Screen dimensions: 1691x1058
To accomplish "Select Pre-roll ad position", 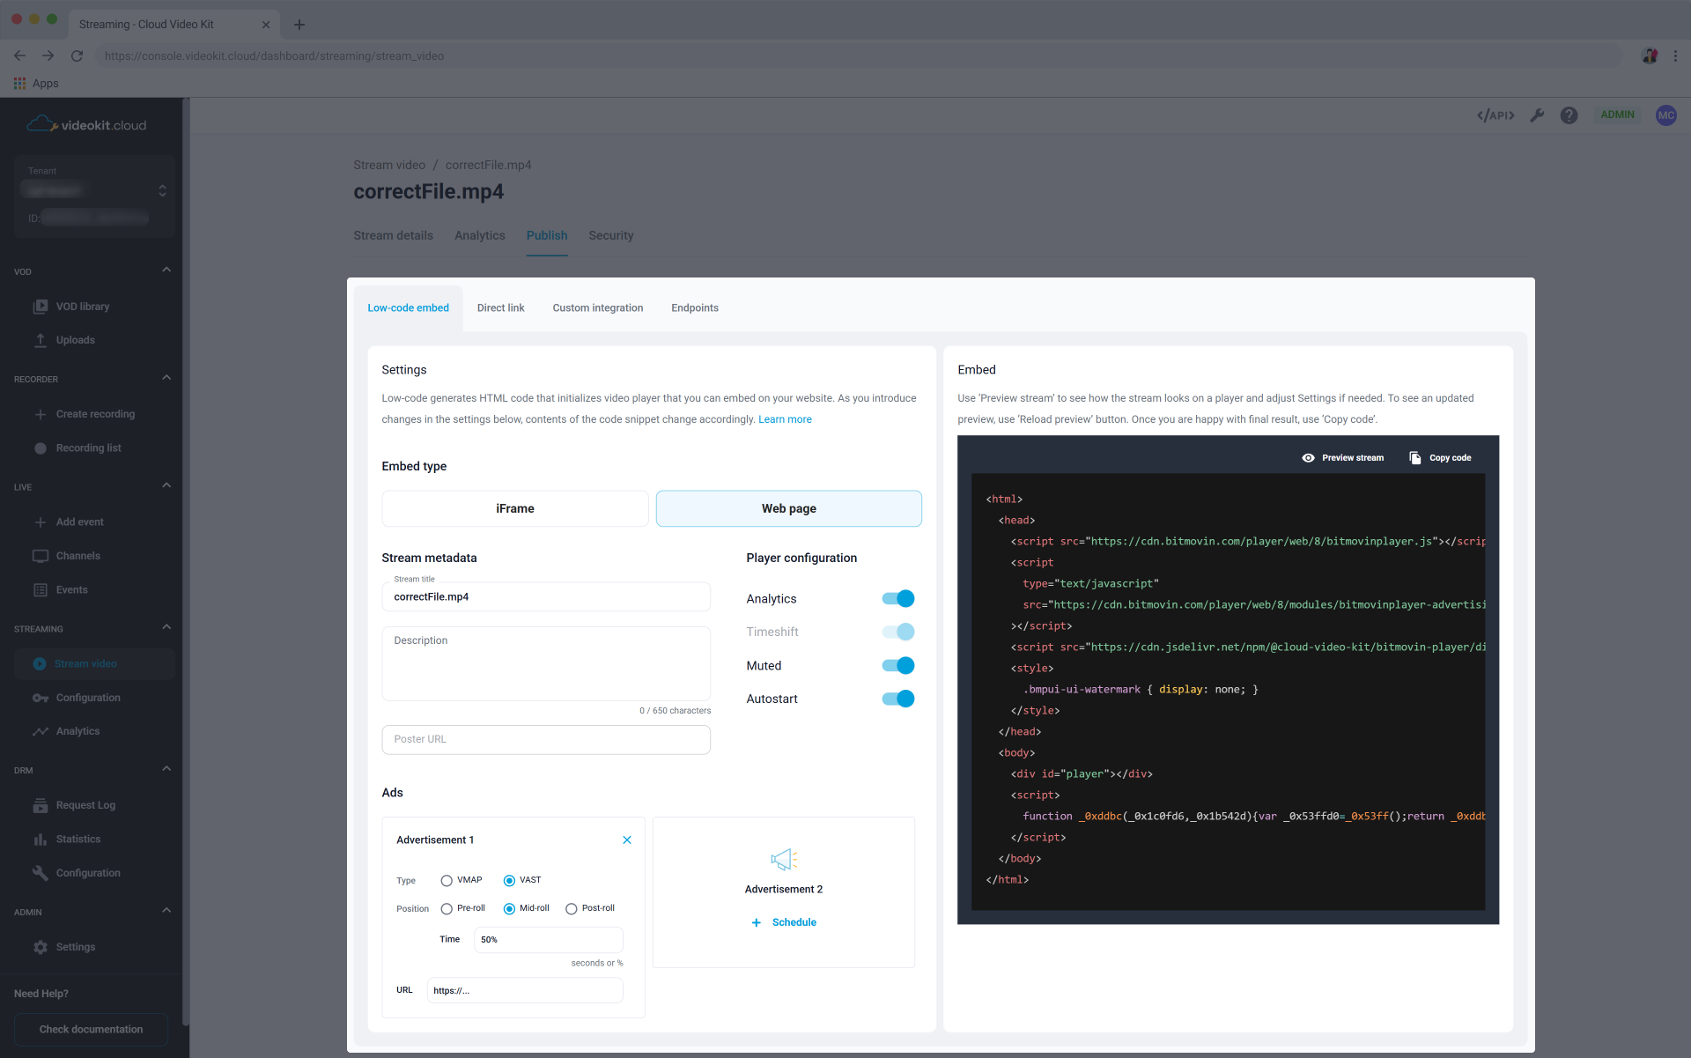I will pyautogui.click(x=447, y=909).
